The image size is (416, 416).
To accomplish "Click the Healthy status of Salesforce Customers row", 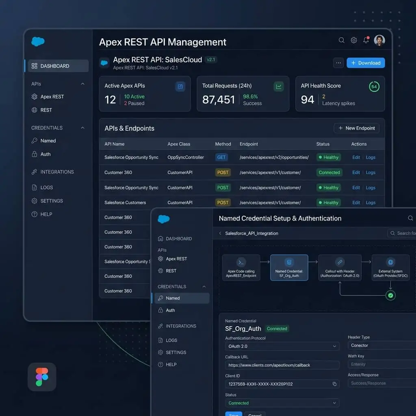I will [329, 203].
